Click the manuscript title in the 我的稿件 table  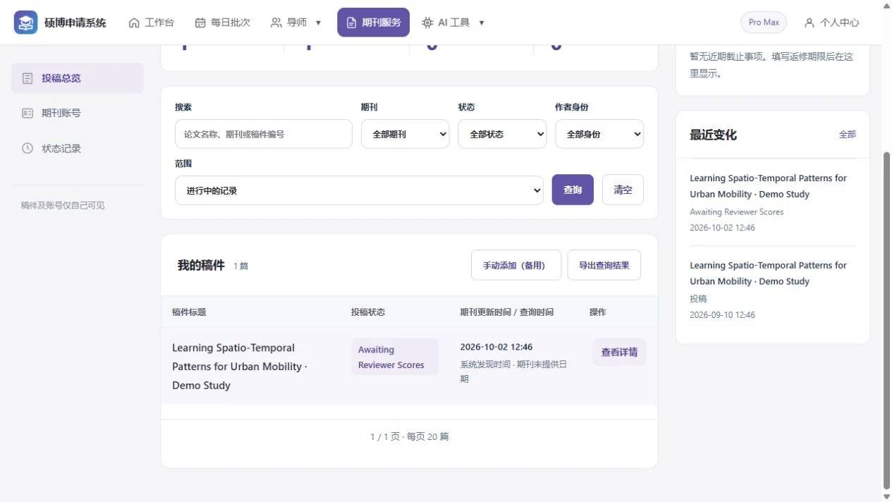point(238,367)
